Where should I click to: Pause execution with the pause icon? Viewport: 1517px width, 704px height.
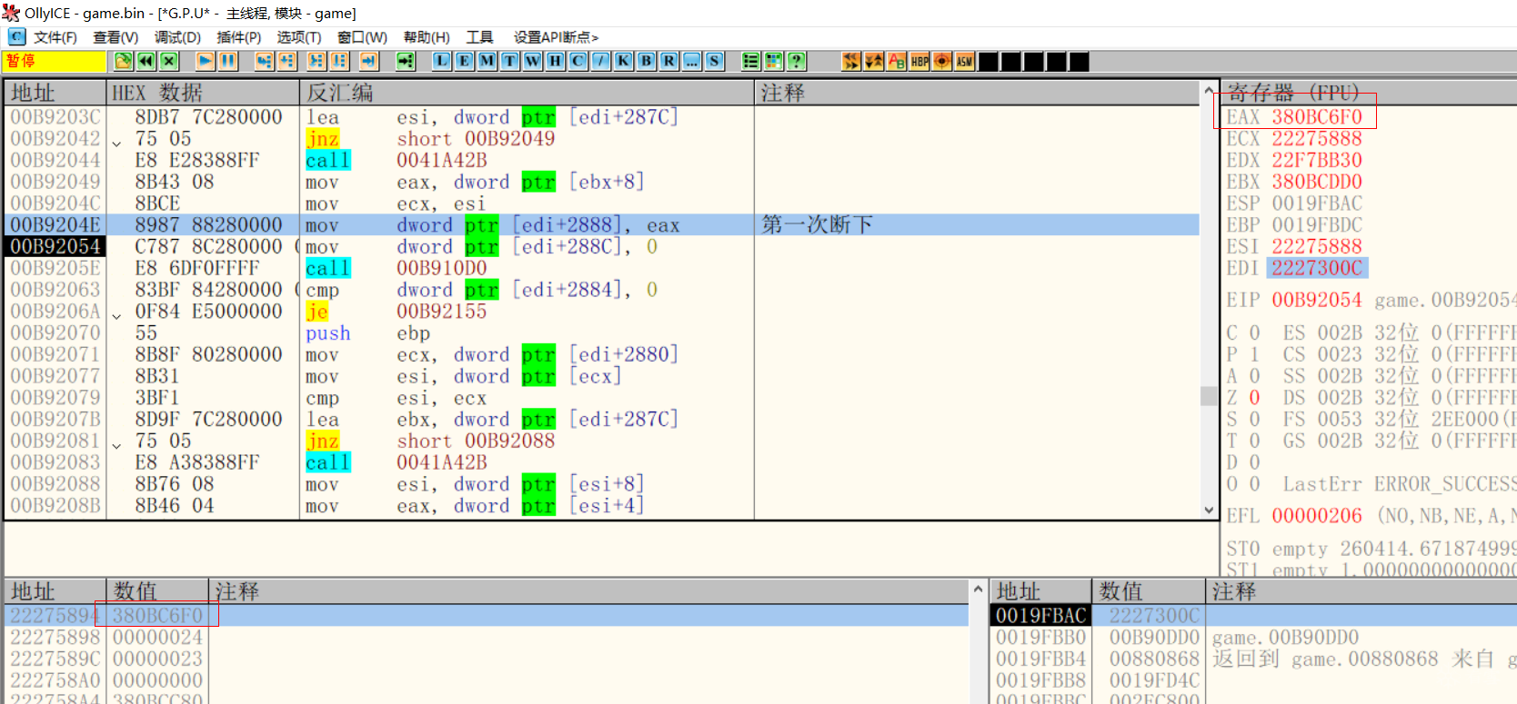click(x=228, y=61)
